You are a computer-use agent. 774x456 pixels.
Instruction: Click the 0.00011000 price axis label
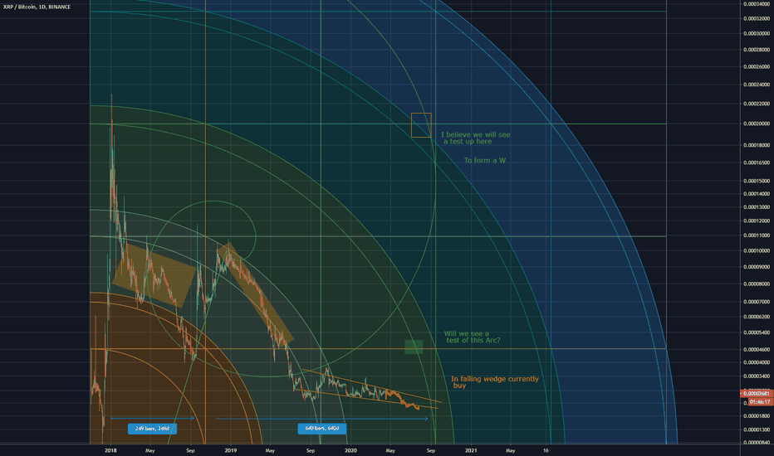757,235
